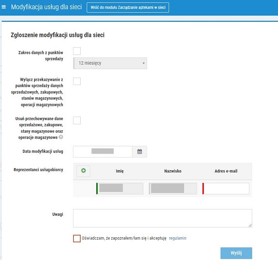Image resolution: width=278 pixels, height=260 pixels.
Task: Submit the form with Wyślij button
Action: tap(236, 253)
